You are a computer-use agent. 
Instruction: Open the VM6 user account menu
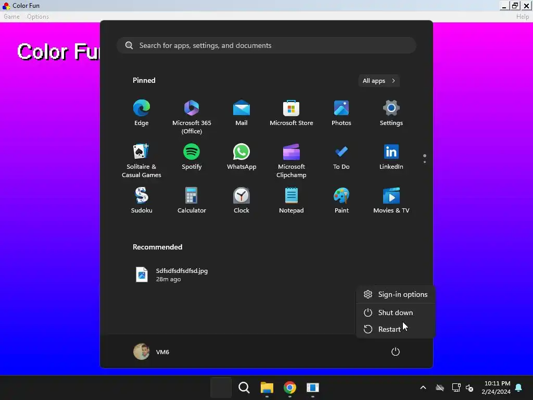[x=151, y=352]
